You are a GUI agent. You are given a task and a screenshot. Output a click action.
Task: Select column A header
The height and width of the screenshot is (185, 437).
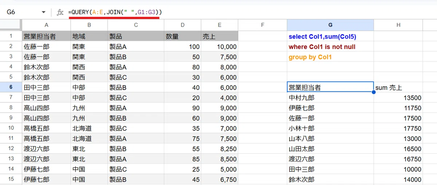(x=46, y=25)
